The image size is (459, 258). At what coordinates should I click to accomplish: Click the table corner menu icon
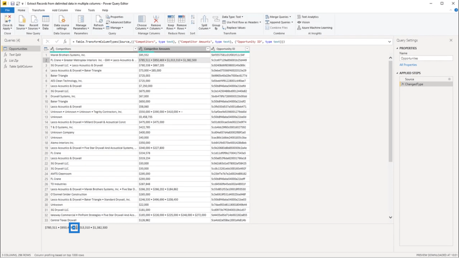(x=46, y=49)
